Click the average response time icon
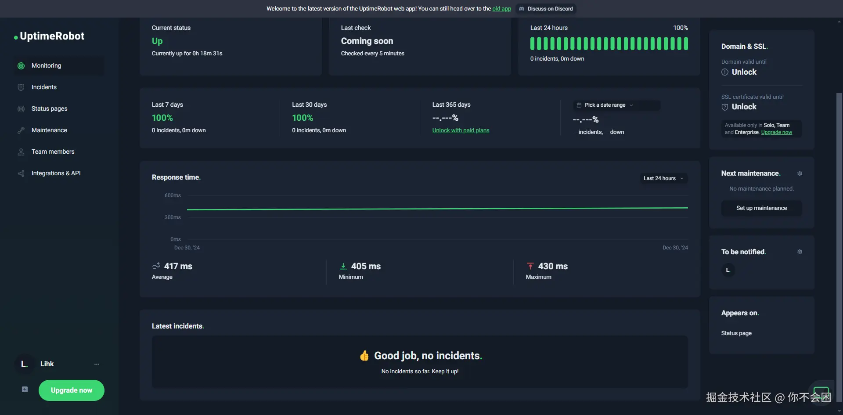843x415 pixels. click(156, 266)
